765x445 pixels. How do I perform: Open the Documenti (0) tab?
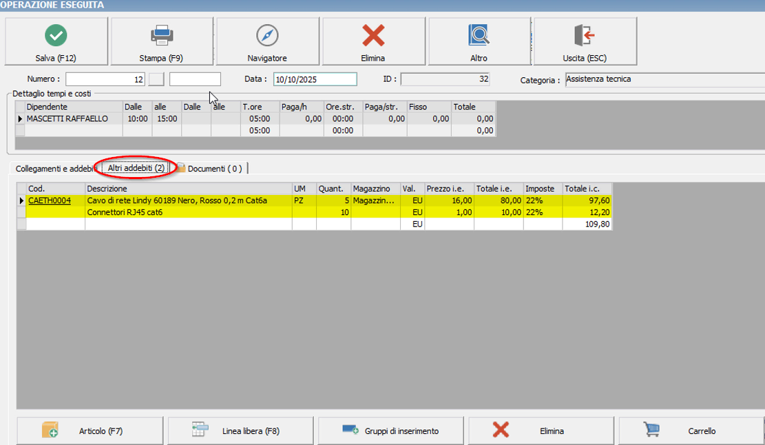pyautogui.click(x=214, y=169)
